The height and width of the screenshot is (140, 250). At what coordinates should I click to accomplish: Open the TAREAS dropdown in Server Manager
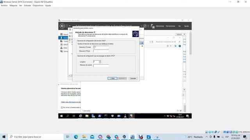[x=180, y=34]
